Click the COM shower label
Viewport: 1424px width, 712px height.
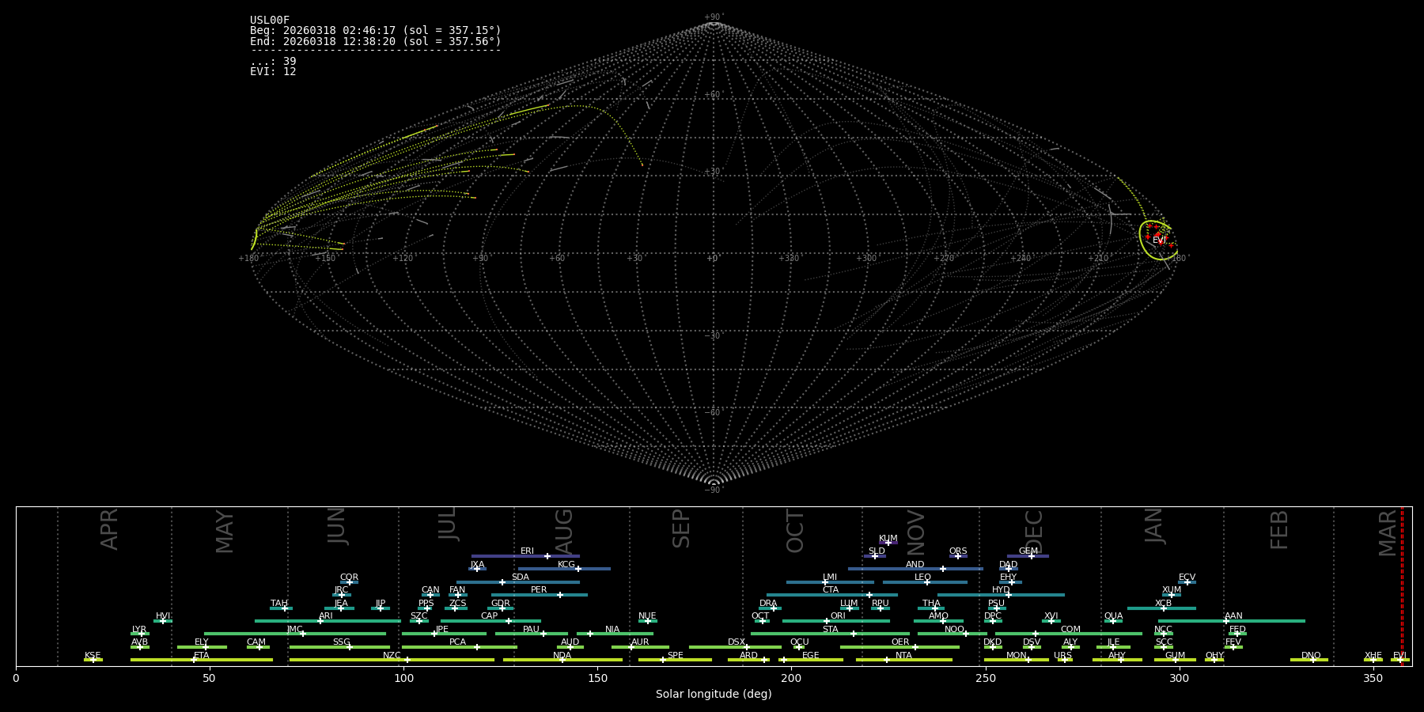tap(1070, 630)
